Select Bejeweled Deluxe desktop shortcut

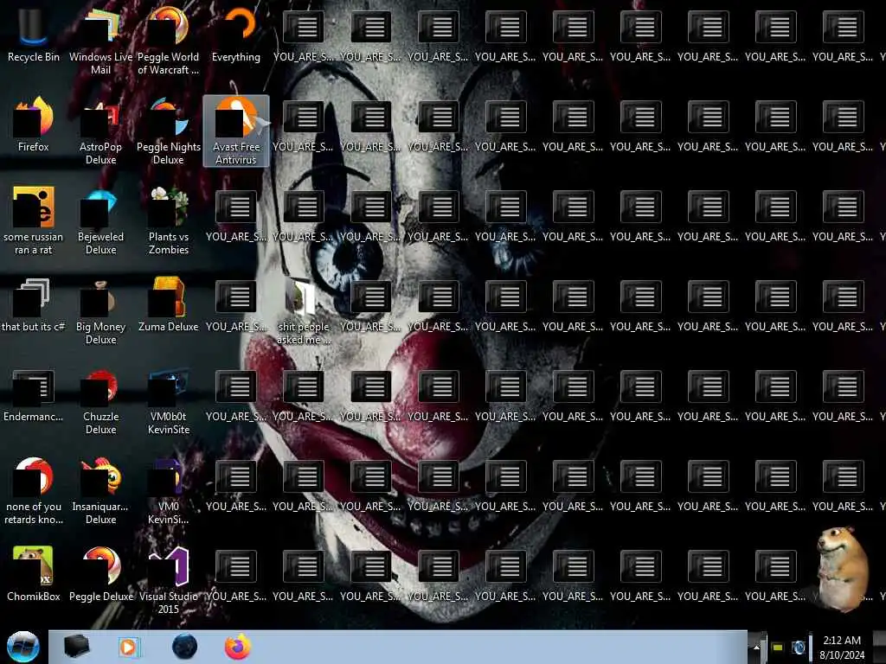tap(100, 220)
